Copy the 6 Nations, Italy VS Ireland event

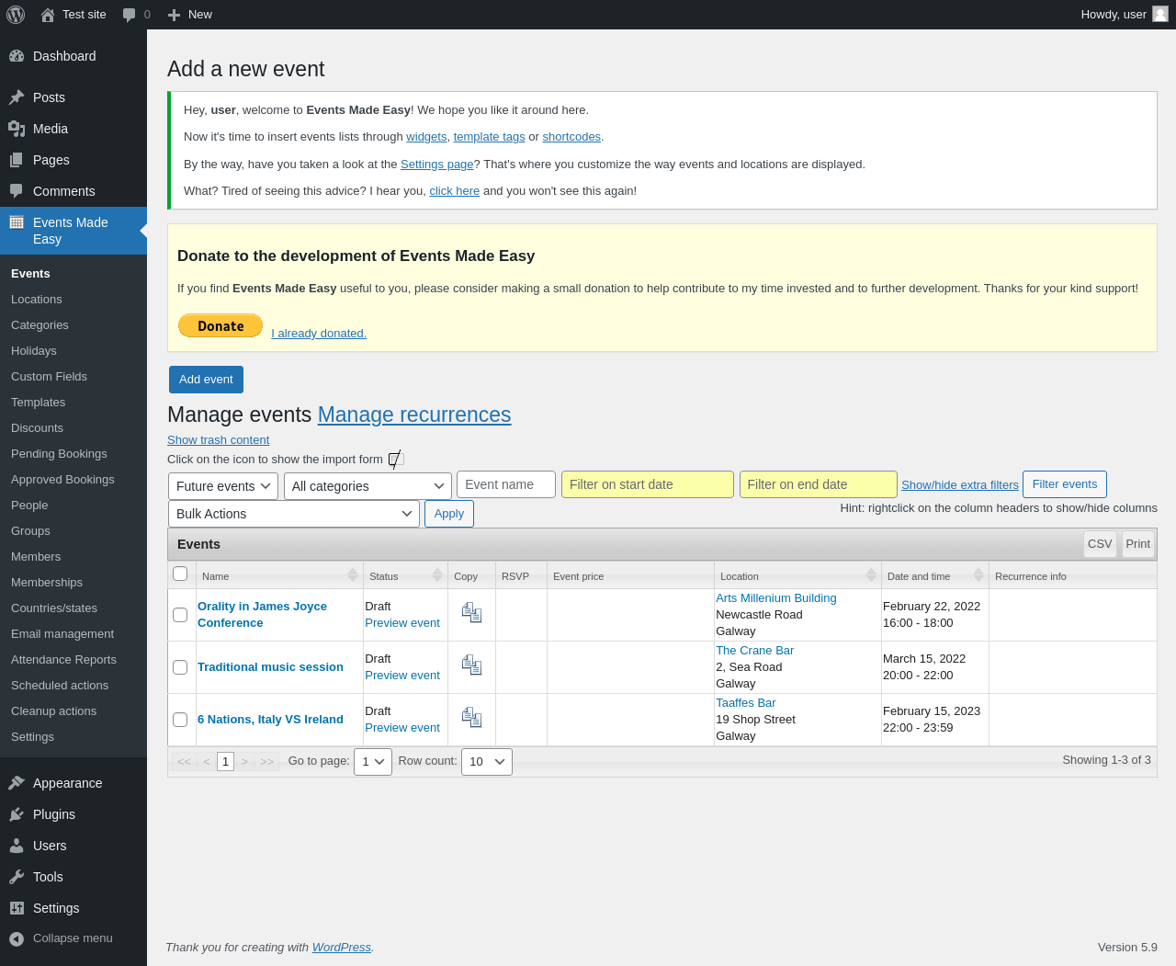coord(471,718)
